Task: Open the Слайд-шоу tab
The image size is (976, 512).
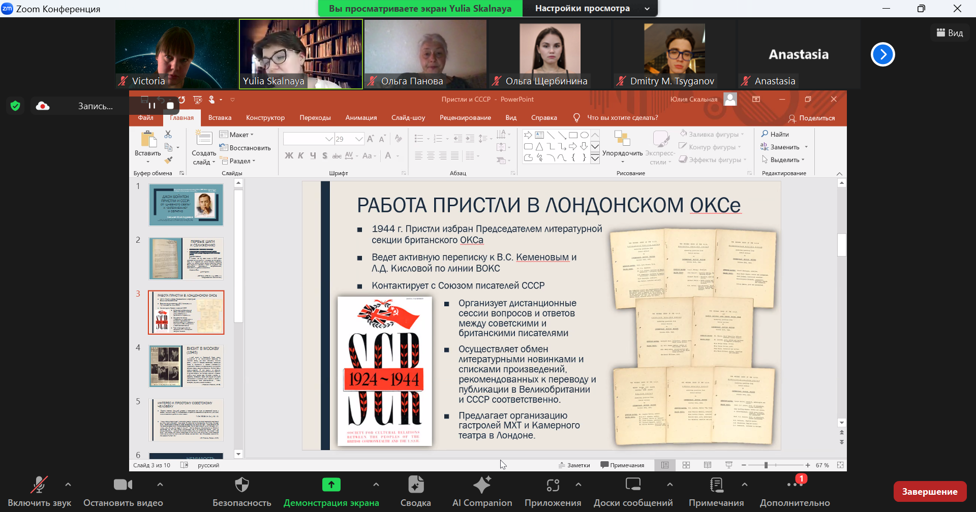Action: click(x=408, y=118)
